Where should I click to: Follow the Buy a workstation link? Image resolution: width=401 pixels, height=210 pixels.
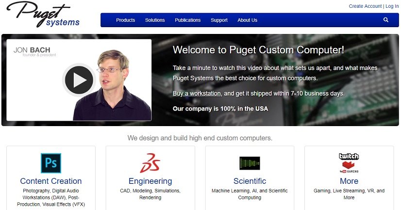point(197,94)
